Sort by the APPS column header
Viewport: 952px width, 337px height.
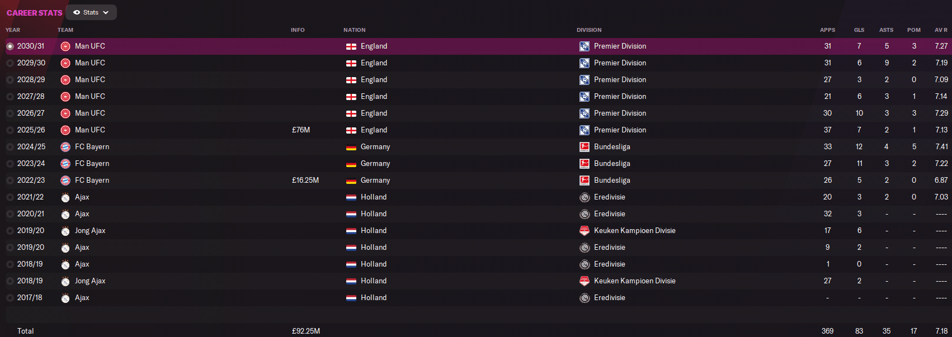[x=827, y=30]
